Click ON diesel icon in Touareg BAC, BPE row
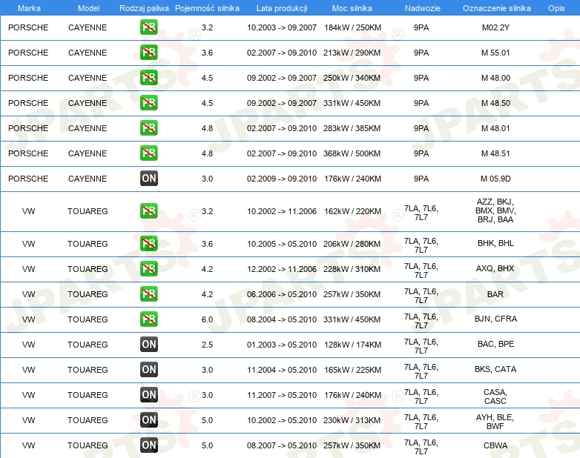 tap(148, 344)
